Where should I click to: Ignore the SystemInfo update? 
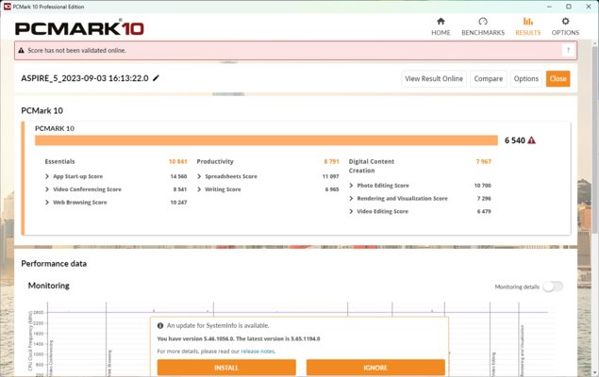[x=375, y=368]
